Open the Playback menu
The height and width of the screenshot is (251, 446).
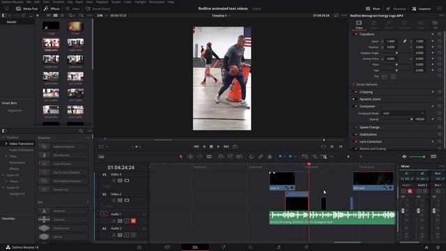(x=102, y=2)
